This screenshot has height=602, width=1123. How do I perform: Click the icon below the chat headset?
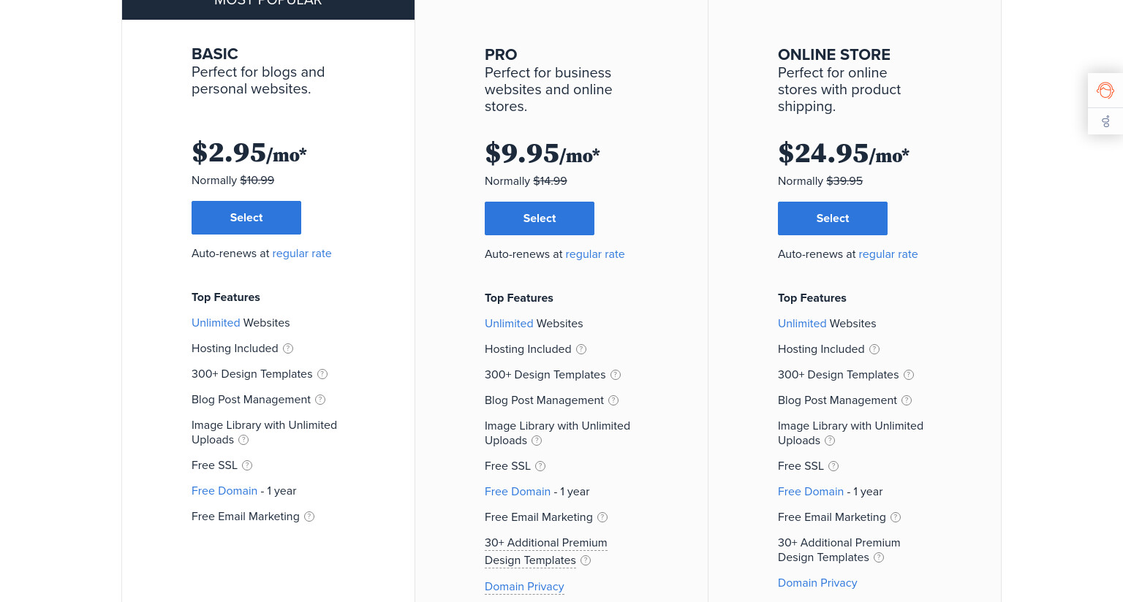[x=1105, y=121]
